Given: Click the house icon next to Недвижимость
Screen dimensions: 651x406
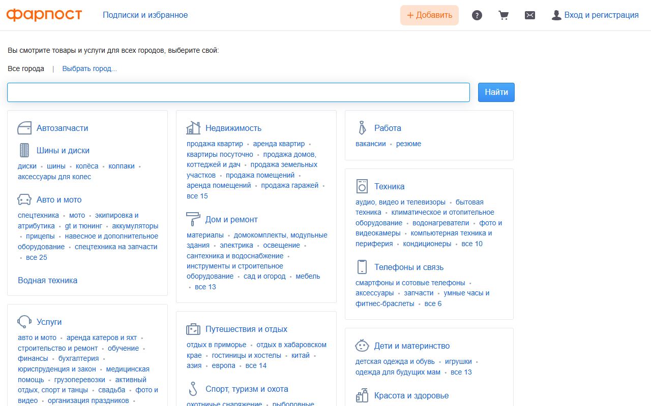Looking at the screenshot, I should pos(193,128).
